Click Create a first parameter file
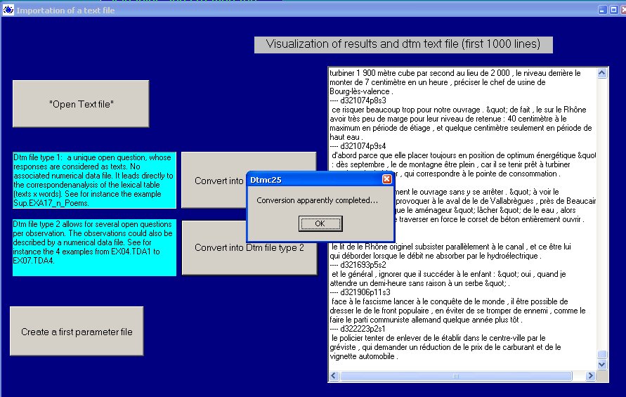Screen dimensions: 626x397 (77, 332)
